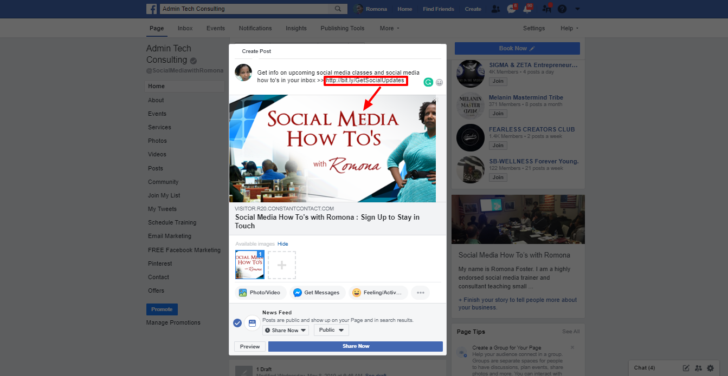Image resolution: width=728 pixels, height=376 pixels.
Task: Click the Create a Group tip icon
Action: (x=462, y=353)
